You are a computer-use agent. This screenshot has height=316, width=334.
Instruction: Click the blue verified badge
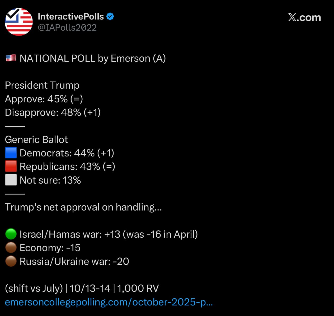(110, 16)
